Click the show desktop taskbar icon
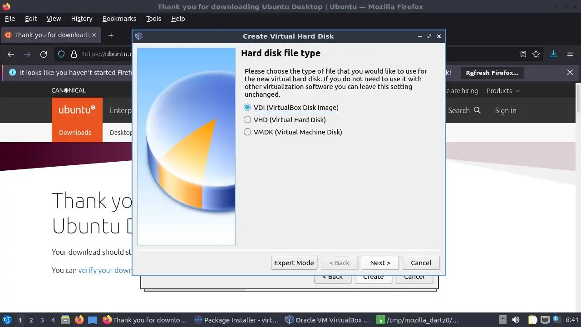 93,320
